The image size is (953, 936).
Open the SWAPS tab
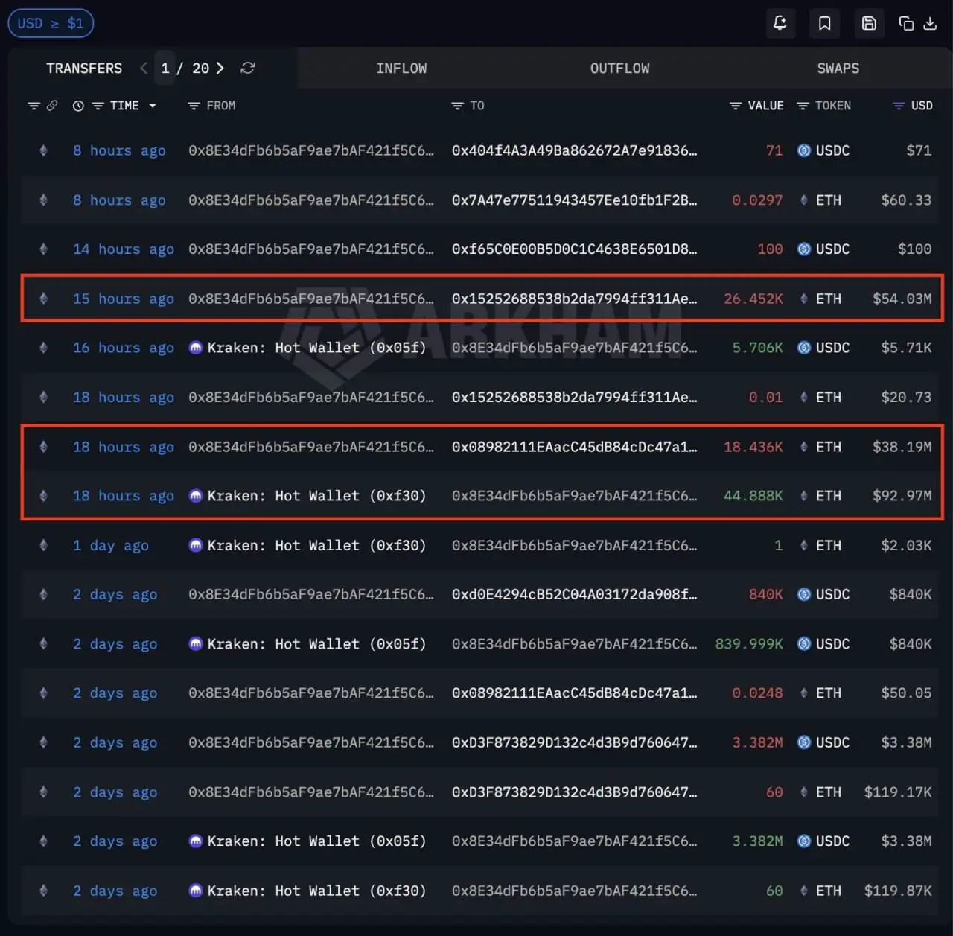click(x=838, y=69)
